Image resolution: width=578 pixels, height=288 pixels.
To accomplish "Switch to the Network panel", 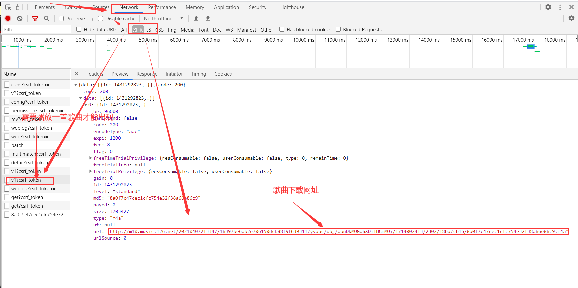I will [x=129, y=7].
